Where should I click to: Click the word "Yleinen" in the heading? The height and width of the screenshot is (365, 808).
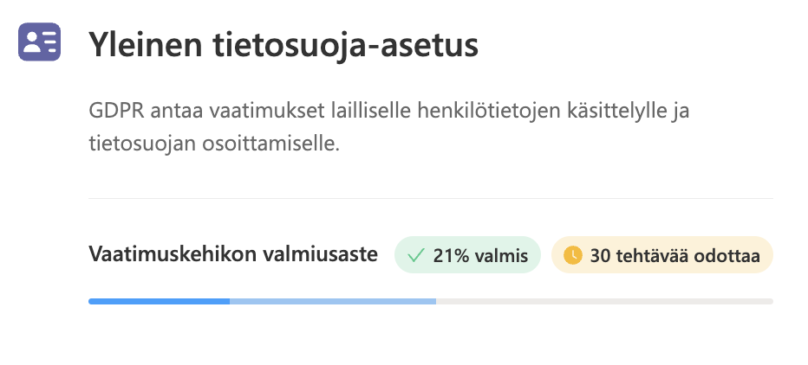point(146,45)
